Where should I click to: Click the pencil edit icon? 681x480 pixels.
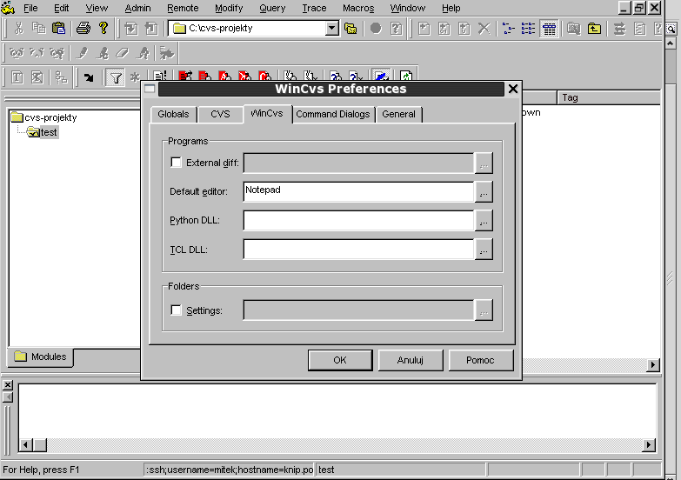click(82, 53)
